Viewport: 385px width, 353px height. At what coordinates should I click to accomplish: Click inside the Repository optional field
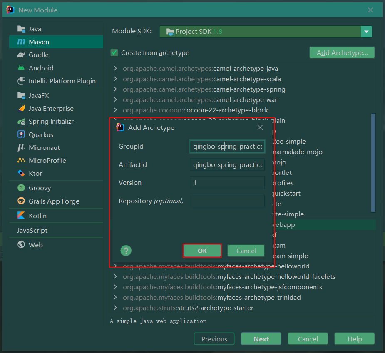click(227, 201)
